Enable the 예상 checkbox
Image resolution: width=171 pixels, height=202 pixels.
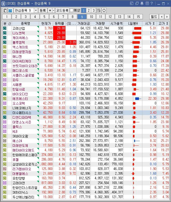[x=71, y=10]
